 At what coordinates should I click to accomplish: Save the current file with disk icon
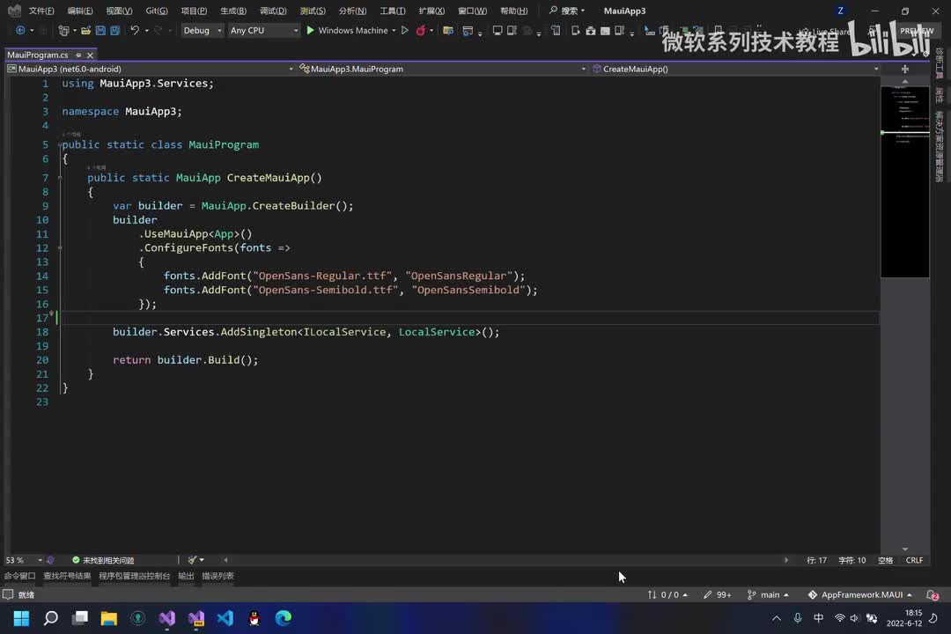click(100, 30)
